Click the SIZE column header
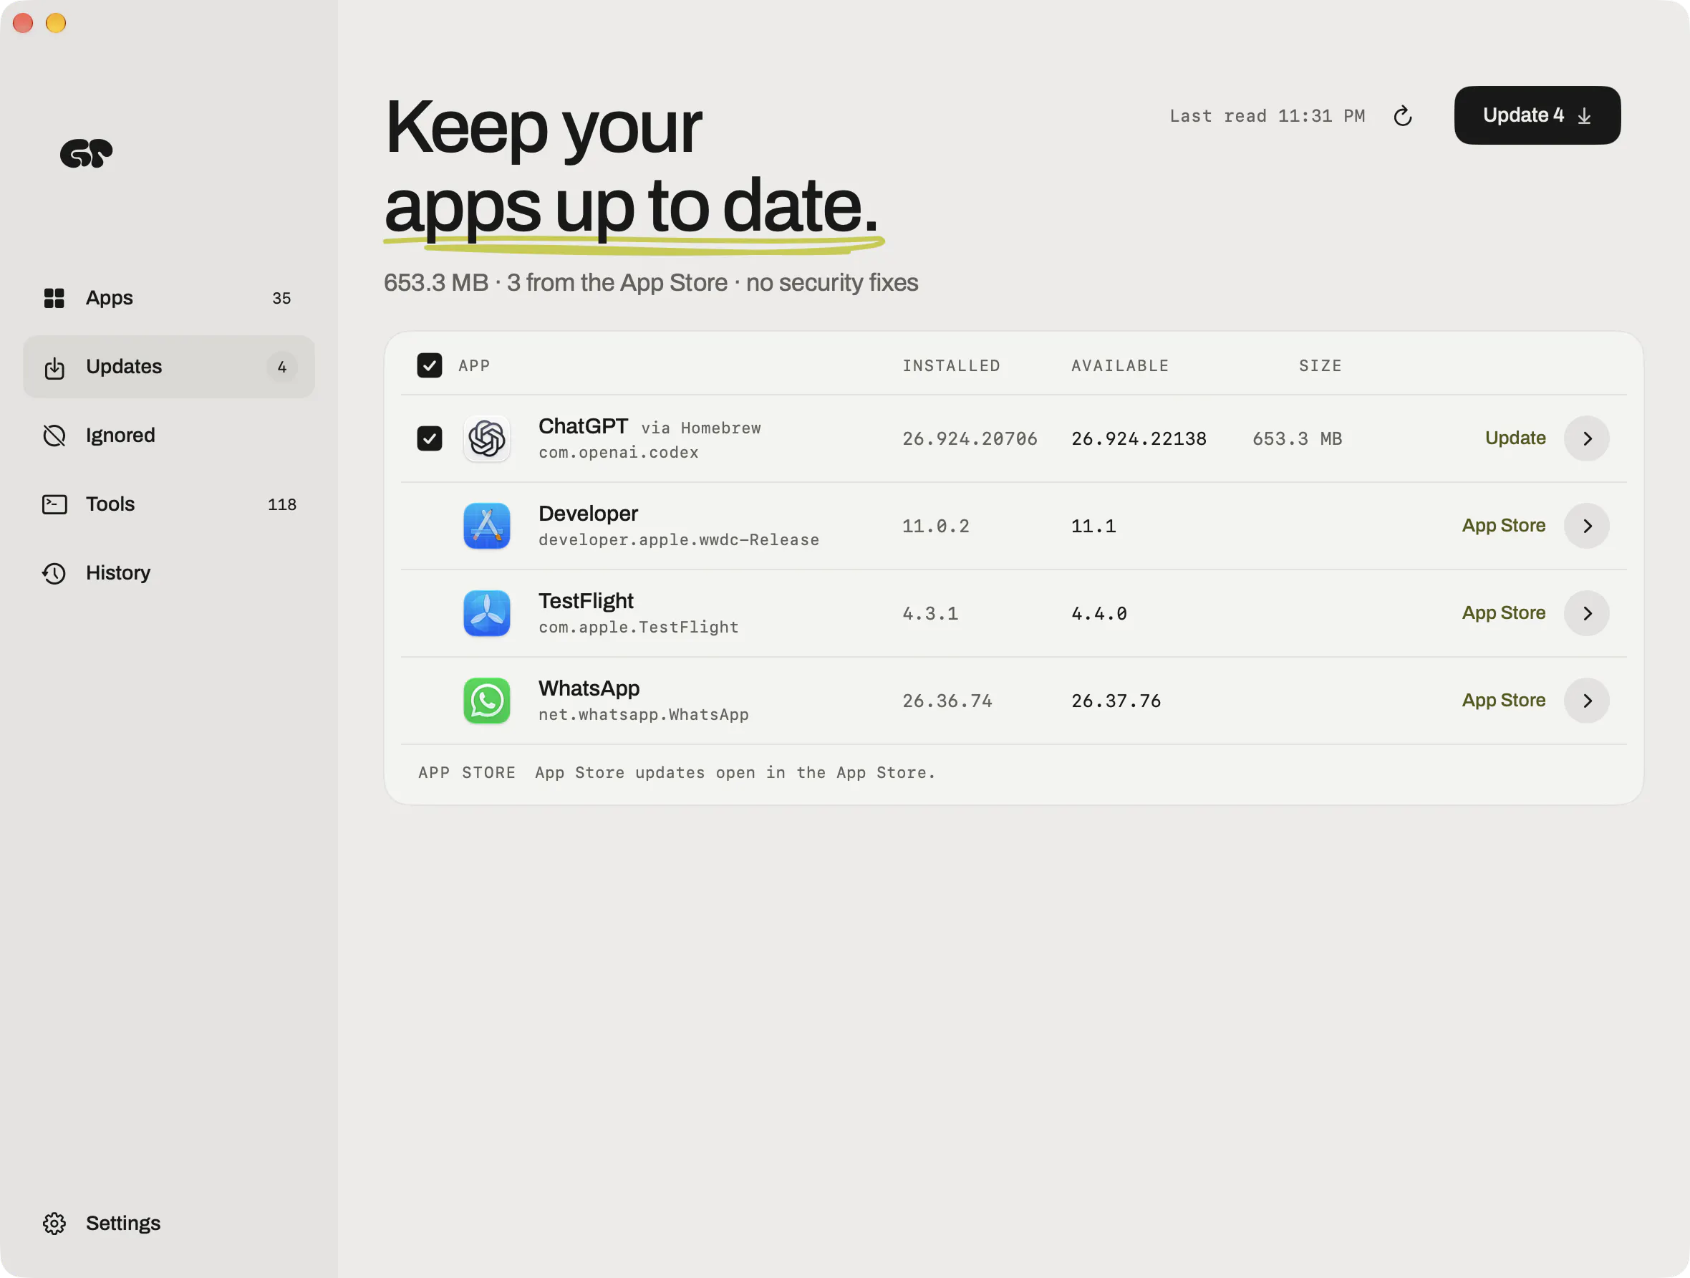This screenshot has height=1278, width=1690. (x=1320, y=366)
